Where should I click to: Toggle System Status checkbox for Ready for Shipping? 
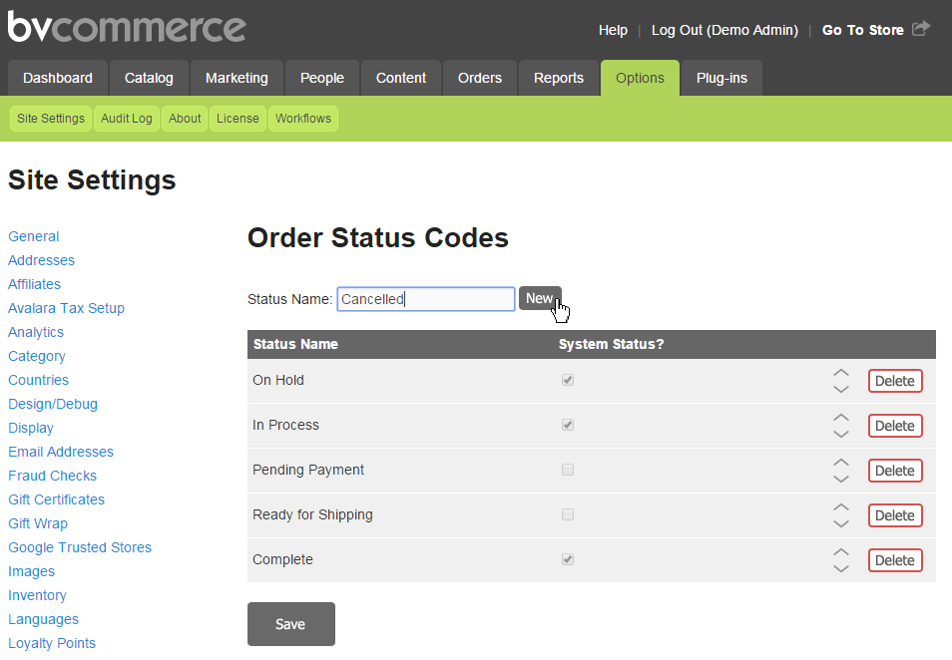pos(568,514)
